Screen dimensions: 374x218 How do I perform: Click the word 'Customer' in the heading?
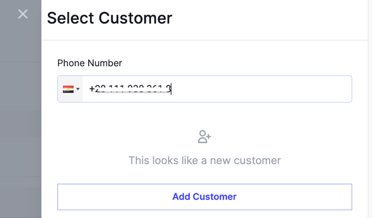tap(135, 18)
